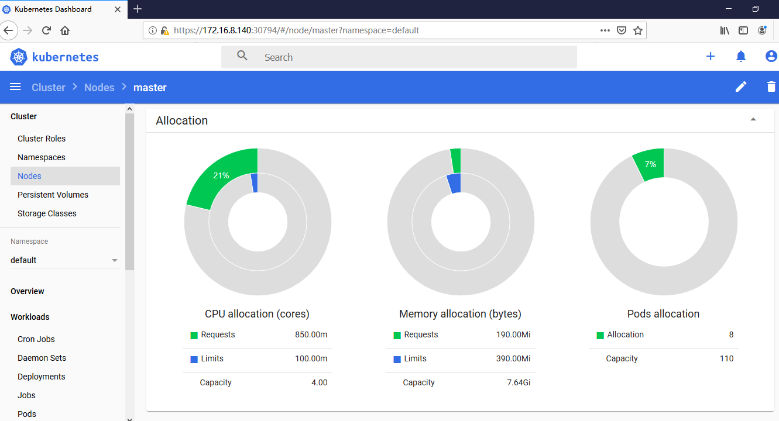Click the 7% pods chart segment
The height and width of the screenshot is (421, 779).
tap(650, 164)
